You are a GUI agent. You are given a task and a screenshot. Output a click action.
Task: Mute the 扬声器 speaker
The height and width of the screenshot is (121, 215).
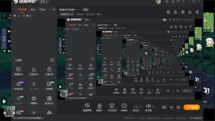[x=148, y=107]
